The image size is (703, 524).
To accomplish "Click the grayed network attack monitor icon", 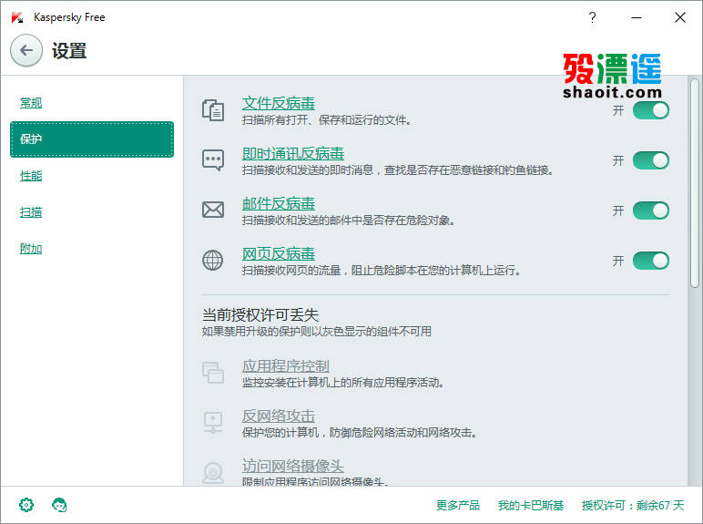I will (x=213, y=423).
